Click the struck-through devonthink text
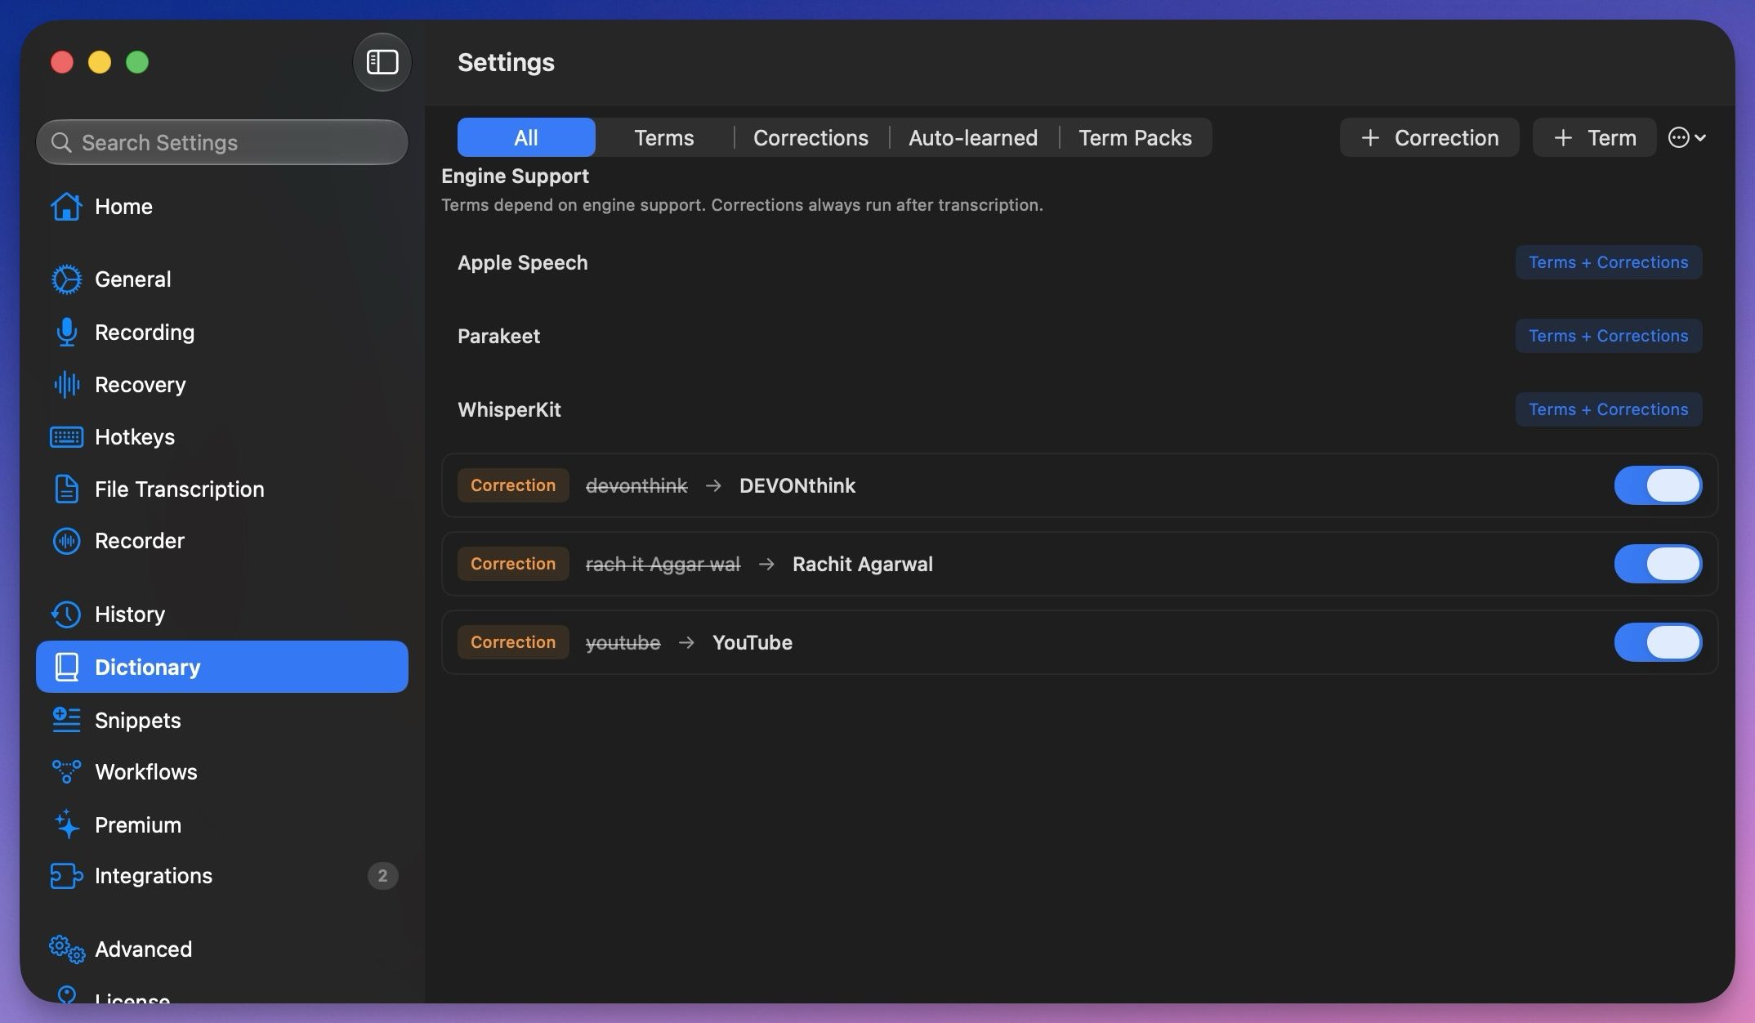The width and height of the screenshot is (1755, 1023). pos(636,485)
